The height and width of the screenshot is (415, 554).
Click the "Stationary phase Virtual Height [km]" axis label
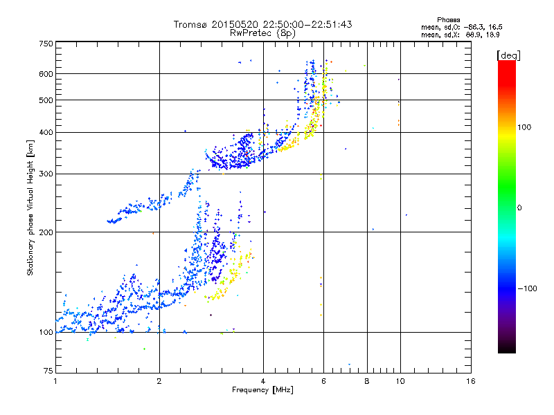(x=30, y=208)
